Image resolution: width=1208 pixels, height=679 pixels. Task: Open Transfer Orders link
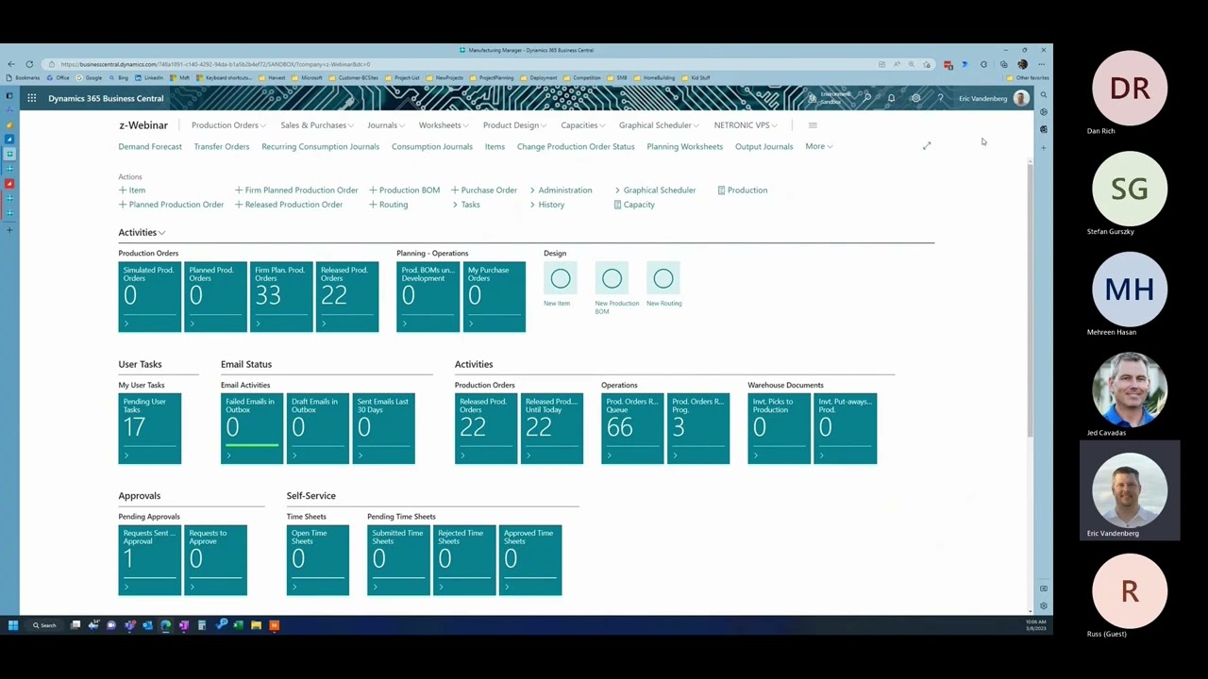pyautogui.click(x=222, y=146)
